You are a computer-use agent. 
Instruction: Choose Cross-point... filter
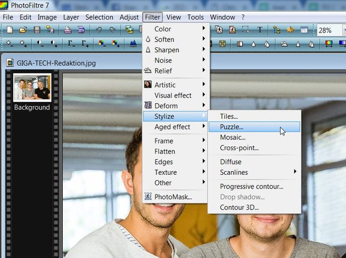[x=254, y=148]
